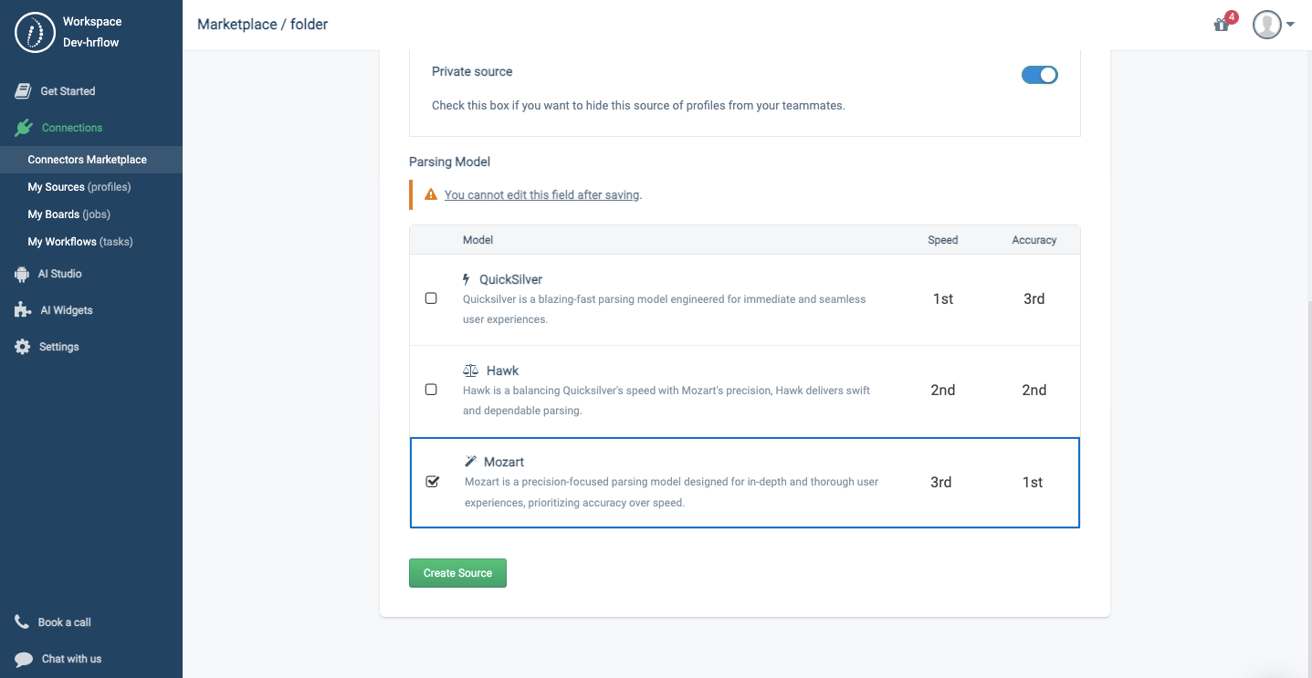Viewport: 1312px width, 678px height.
Task: Check the QuickSilver model checkbox
Action: click(430, 297)
